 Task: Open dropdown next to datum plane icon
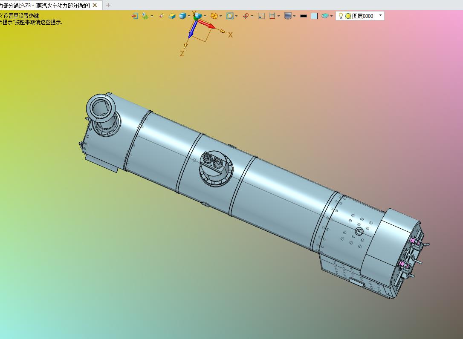click(152, 16)
